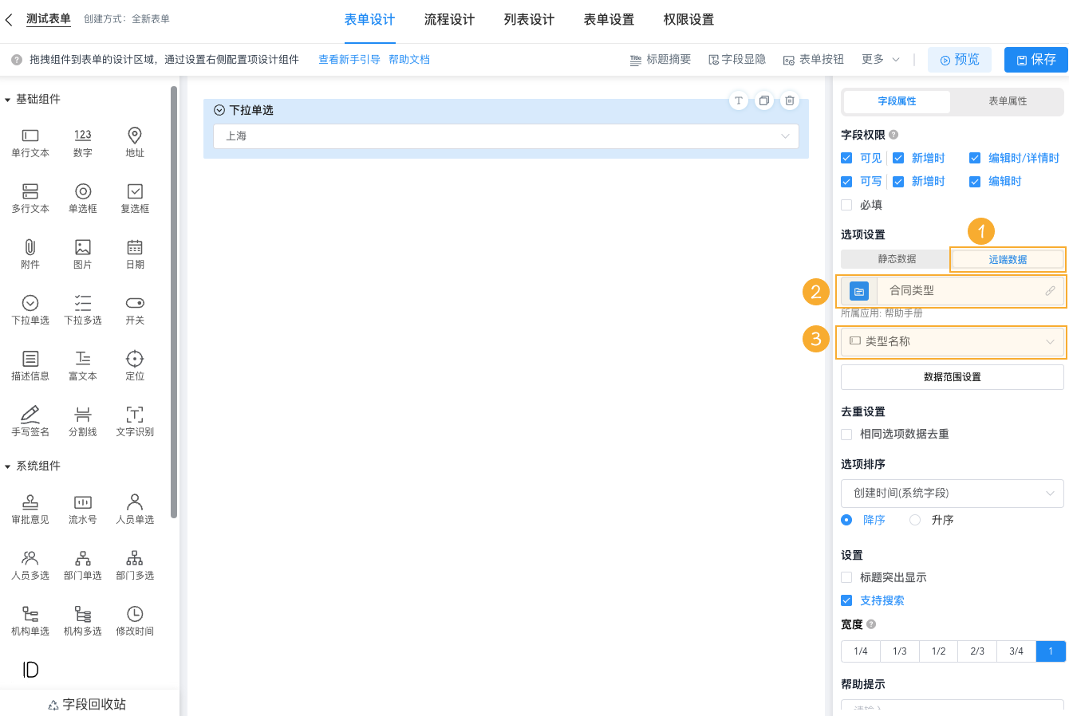
Task: Select the 图片 component in basic components
Action: tap(82, 254)
